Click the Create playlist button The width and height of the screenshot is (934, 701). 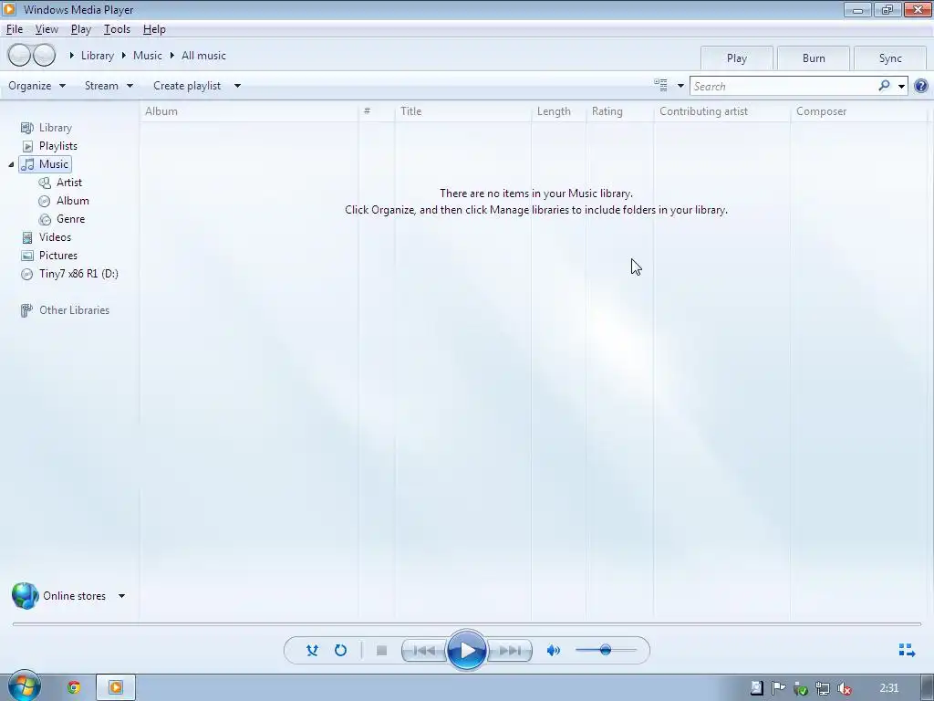[x=187, y=86]
